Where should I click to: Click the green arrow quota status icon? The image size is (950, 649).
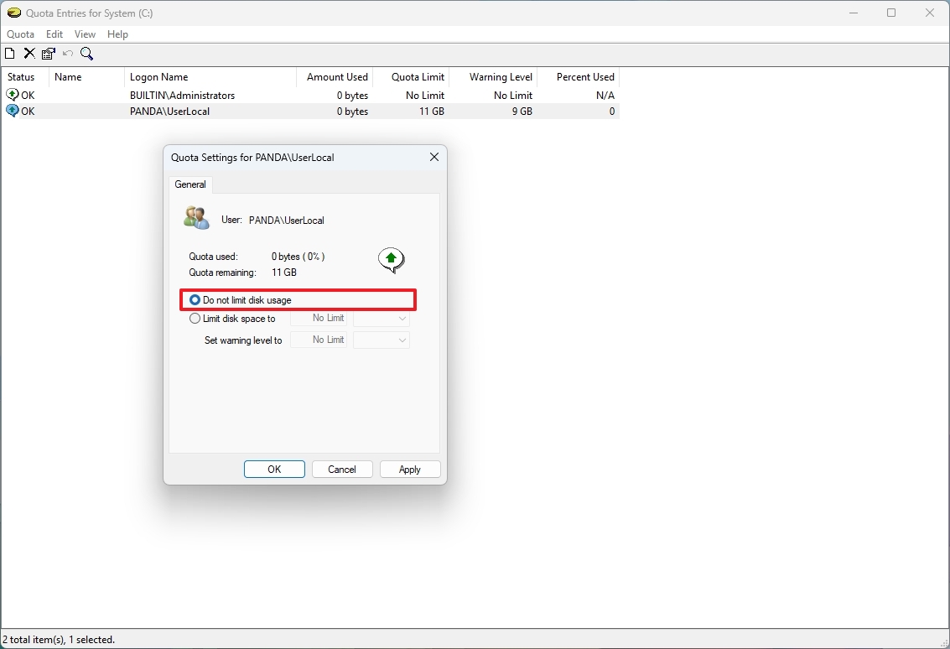pos(392,261)
